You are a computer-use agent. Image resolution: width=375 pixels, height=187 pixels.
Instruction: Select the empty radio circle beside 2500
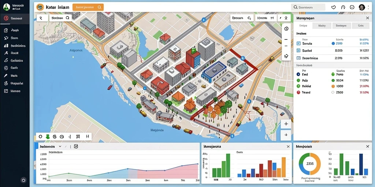(333, 92)
